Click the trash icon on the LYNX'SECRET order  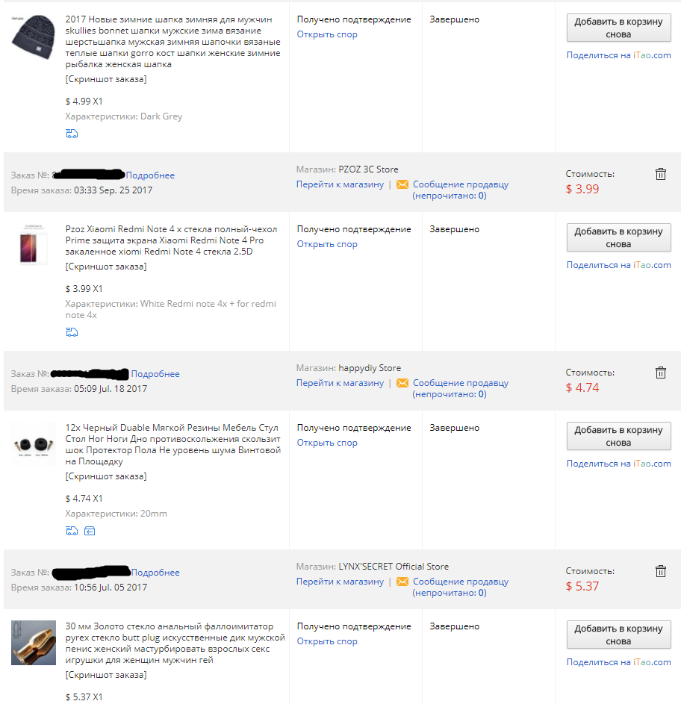click(x=660, y=571)
